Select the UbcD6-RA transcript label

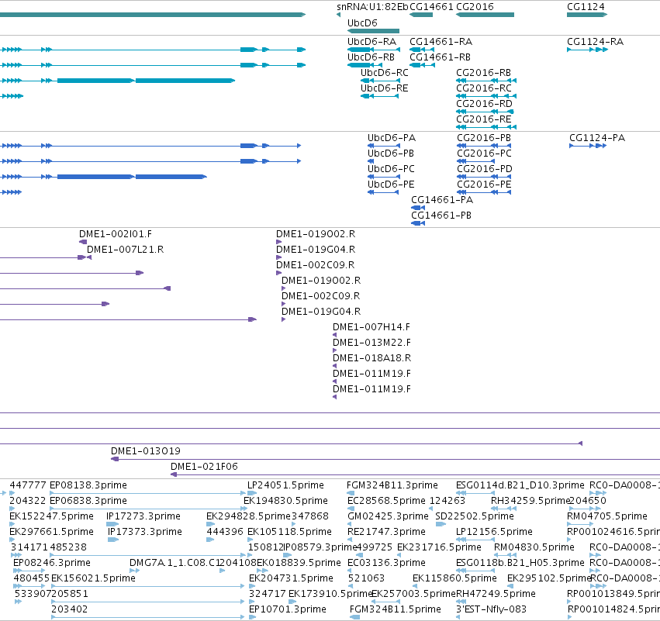[x=371, y=42]
